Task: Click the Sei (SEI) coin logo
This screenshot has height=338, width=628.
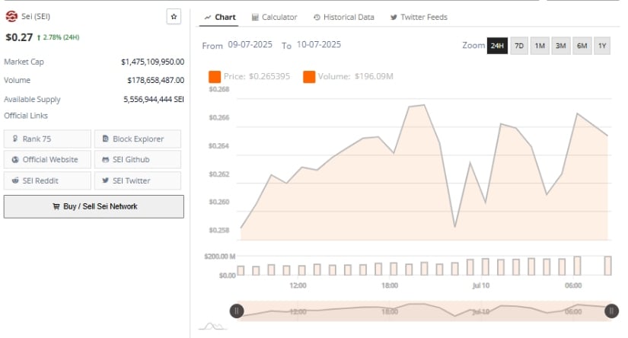Action: click(11, 17)
